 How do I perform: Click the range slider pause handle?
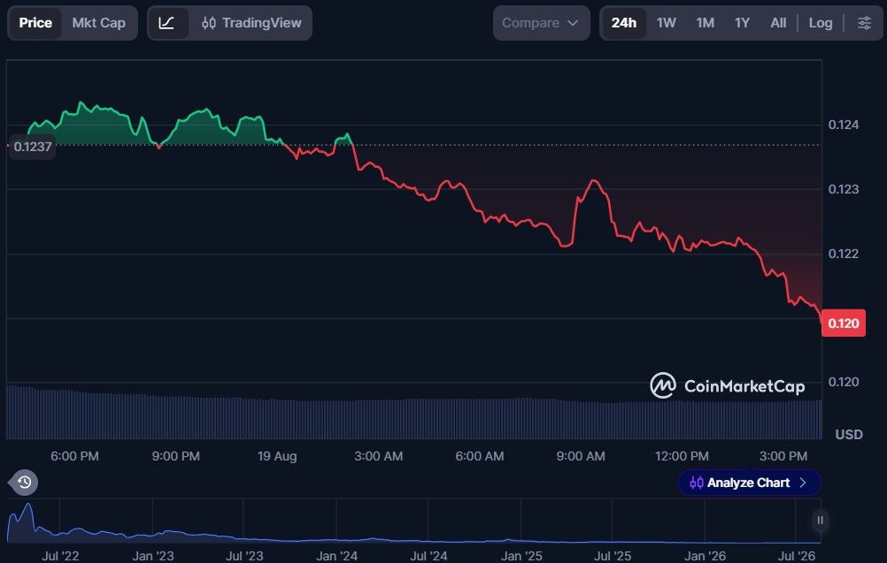pos(820,520)
